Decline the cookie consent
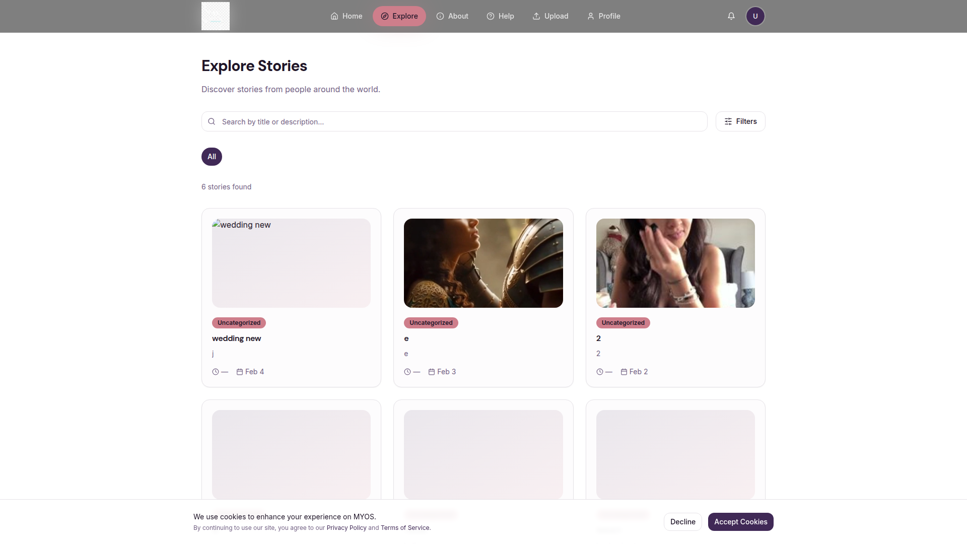Viewport: 967px width, 544px height. 682,522
